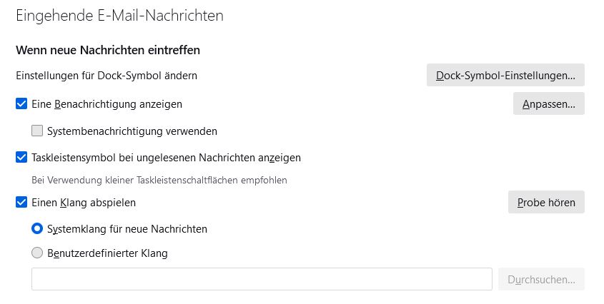The height and width of the screenshot is (304, 604).
Task: Click the 'Systembenachrichtigung verwenden' label text
Action: pyautogui.click(x=132, y=131)
